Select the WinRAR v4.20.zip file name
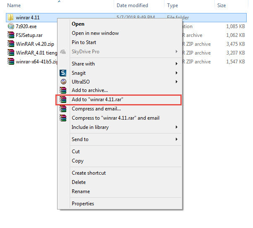 pos(35,44)
